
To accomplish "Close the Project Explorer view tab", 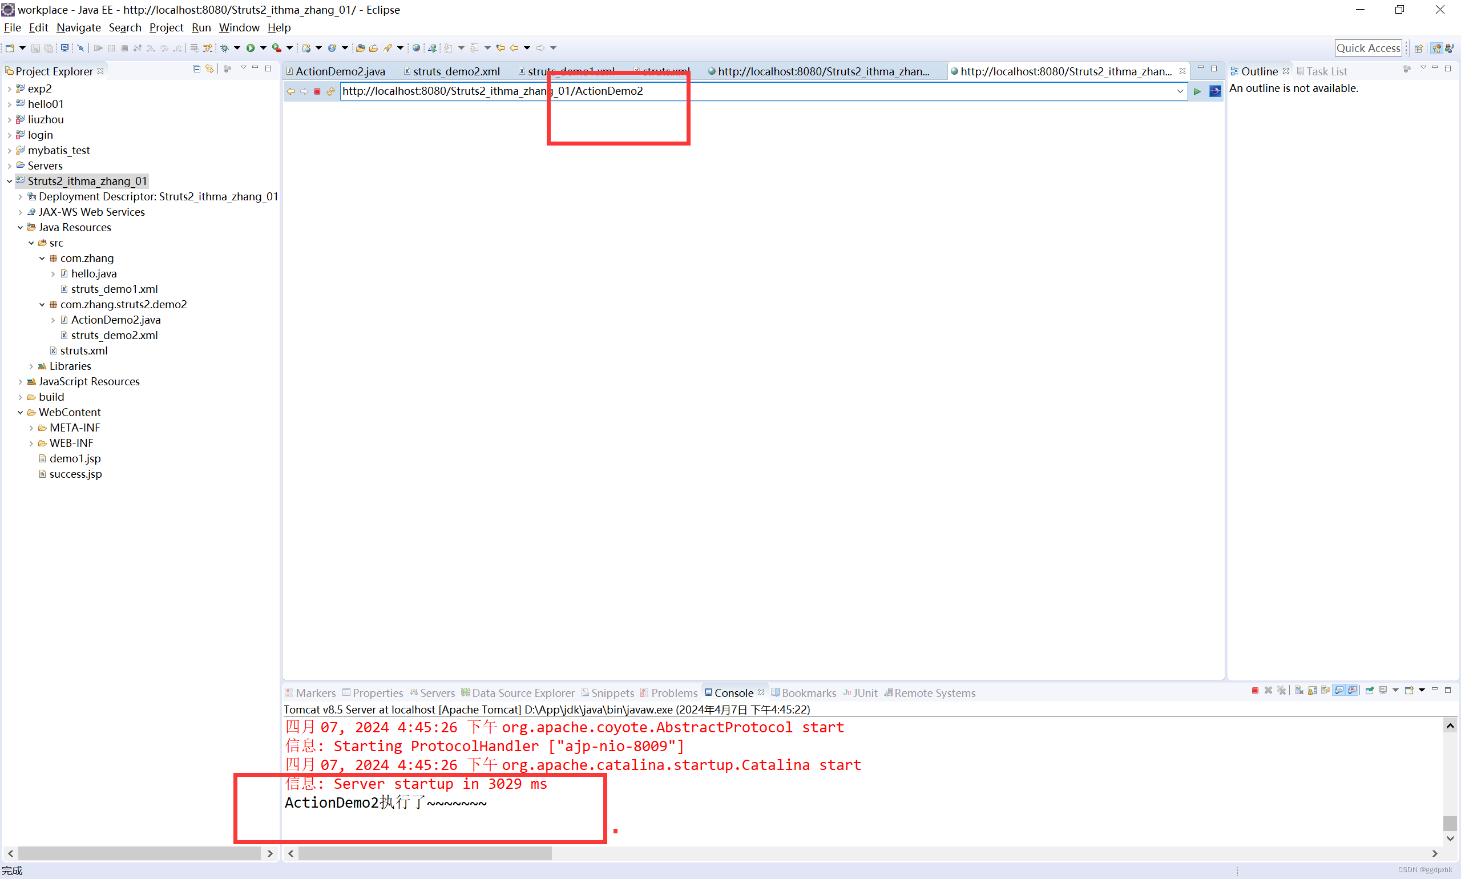I will click(100, 70).
